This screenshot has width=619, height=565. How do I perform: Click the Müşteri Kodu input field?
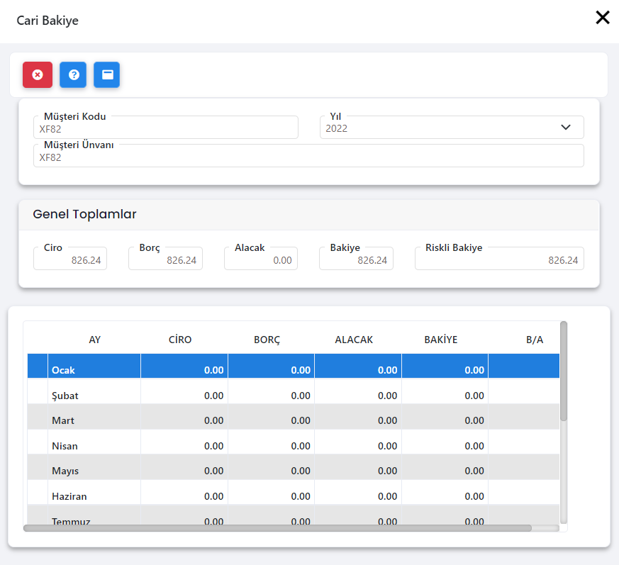(166, 128)
